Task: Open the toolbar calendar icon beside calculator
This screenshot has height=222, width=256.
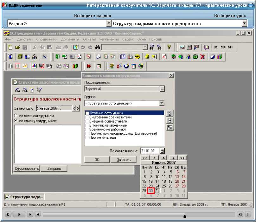Action: point(189,47)
